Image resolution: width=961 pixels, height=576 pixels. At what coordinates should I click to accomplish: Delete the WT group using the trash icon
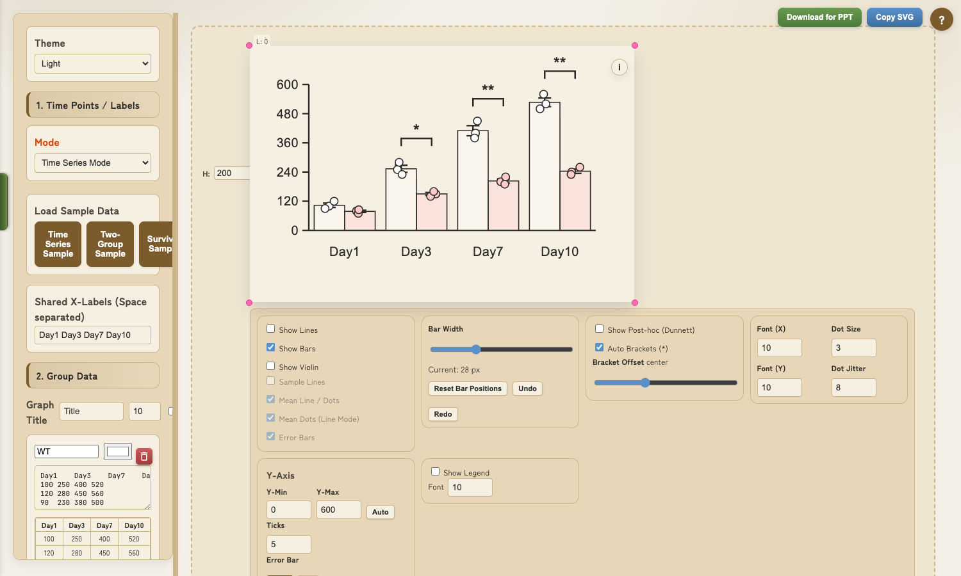pos(144,456)
